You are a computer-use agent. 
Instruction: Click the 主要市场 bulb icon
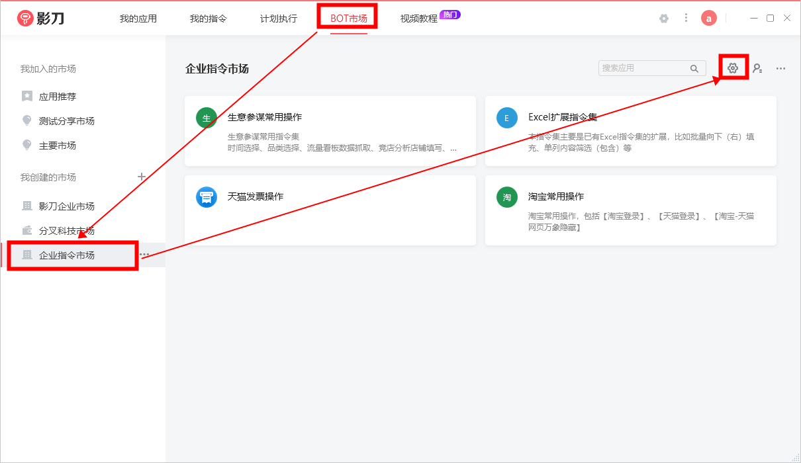coord(27,145)
